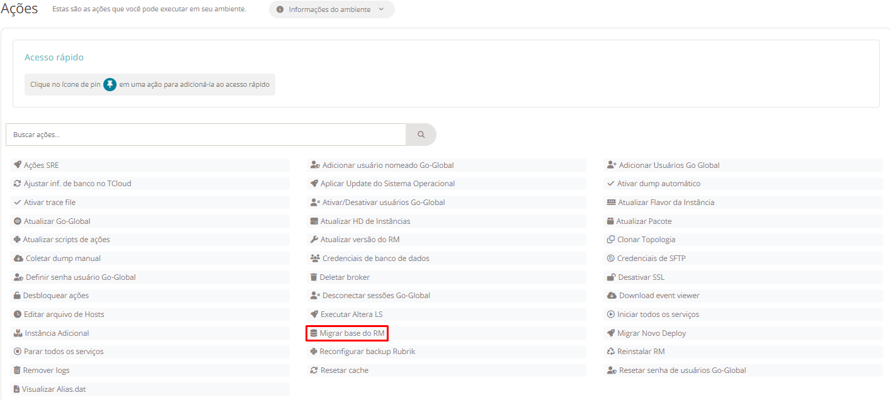The image size is (890, 400).
Task: Open the Atualizar Pacote action
Action: click(x=743, y=221)
